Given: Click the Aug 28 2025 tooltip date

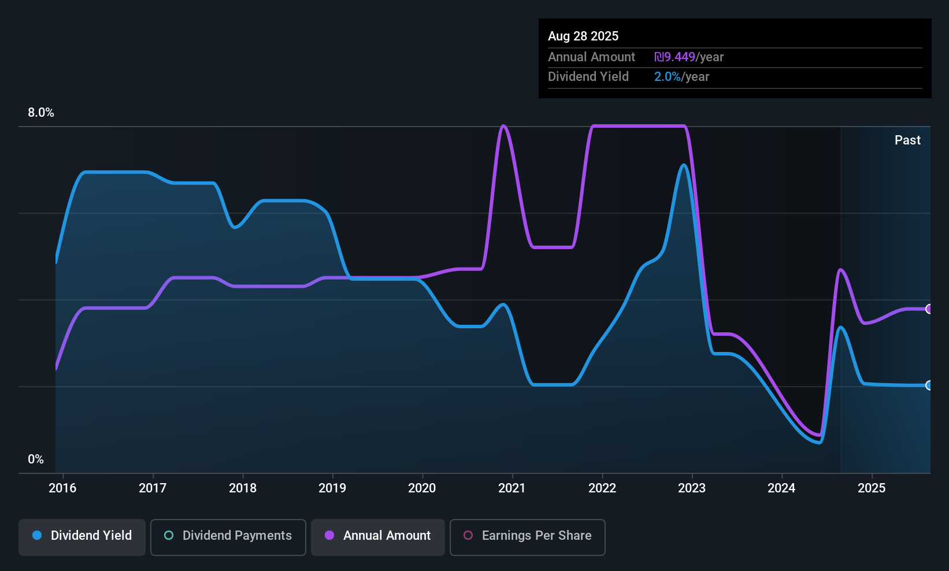Looking at the screenshot, I should click(583, 36).
